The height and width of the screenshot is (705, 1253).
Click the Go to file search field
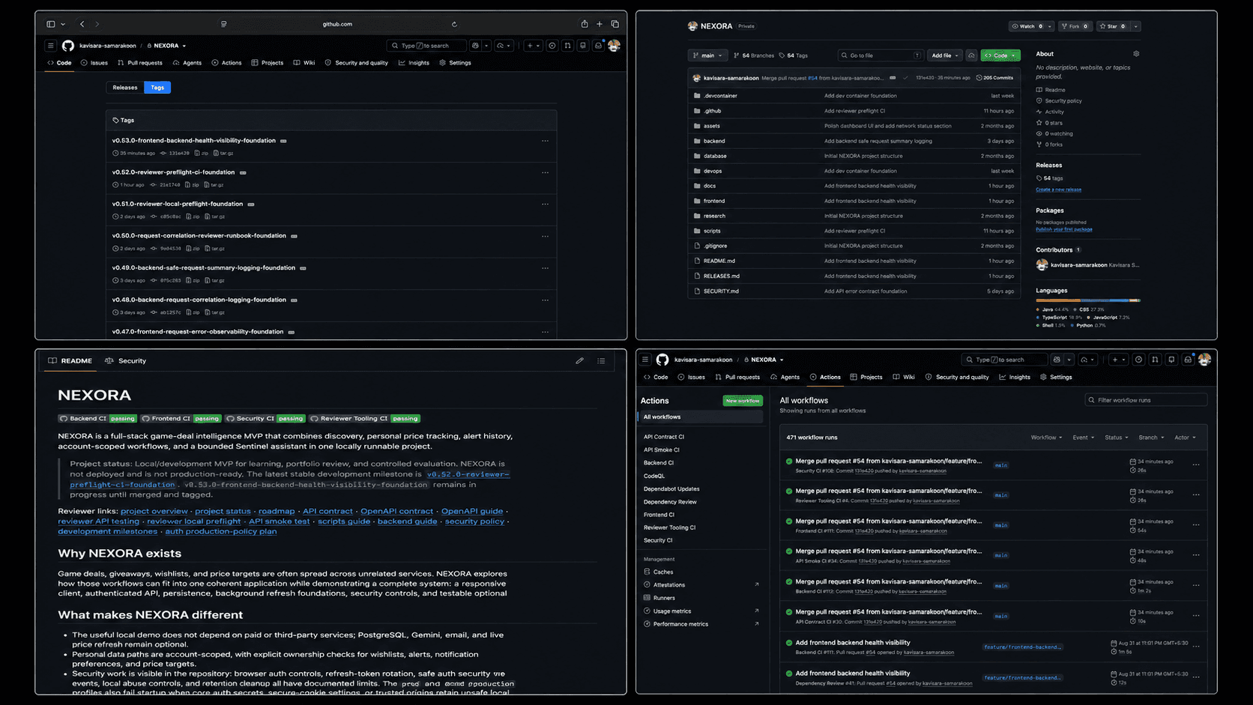[881, 55]
